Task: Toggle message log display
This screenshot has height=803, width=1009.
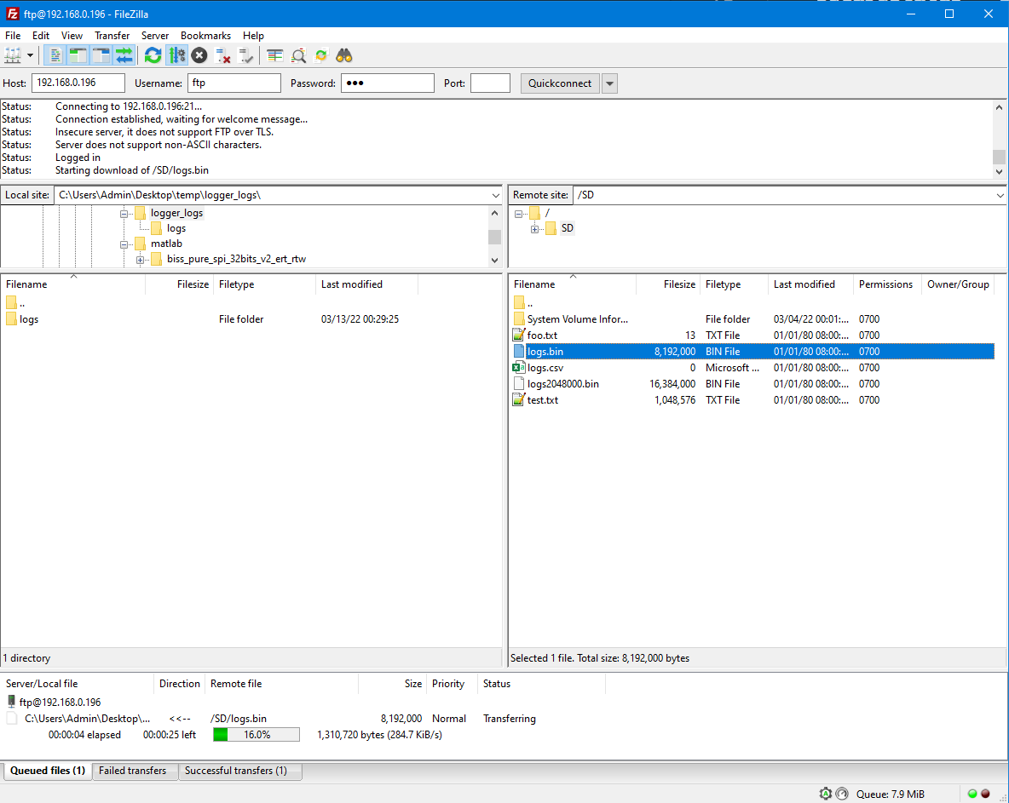Action: [x=55, y=56]
